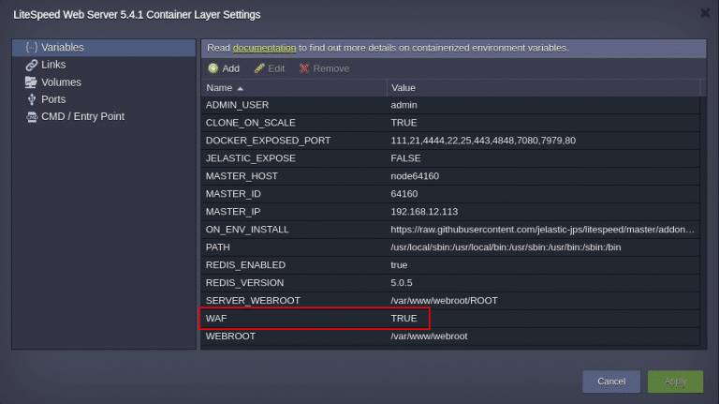Open the Volumes section

(x=104, y=82)
